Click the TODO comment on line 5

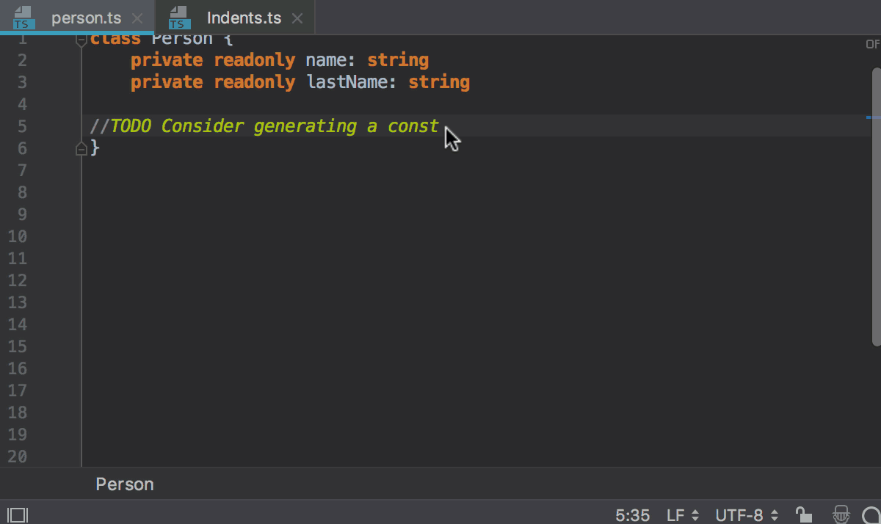(263, 126)
